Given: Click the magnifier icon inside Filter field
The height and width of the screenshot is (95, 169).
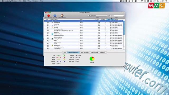Looking at the screenshot, I should click(110, 16).
